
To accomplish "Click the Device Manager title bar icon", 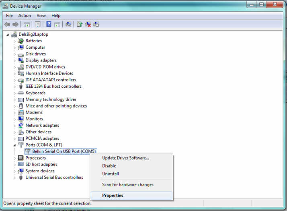I will pos(6,6).
